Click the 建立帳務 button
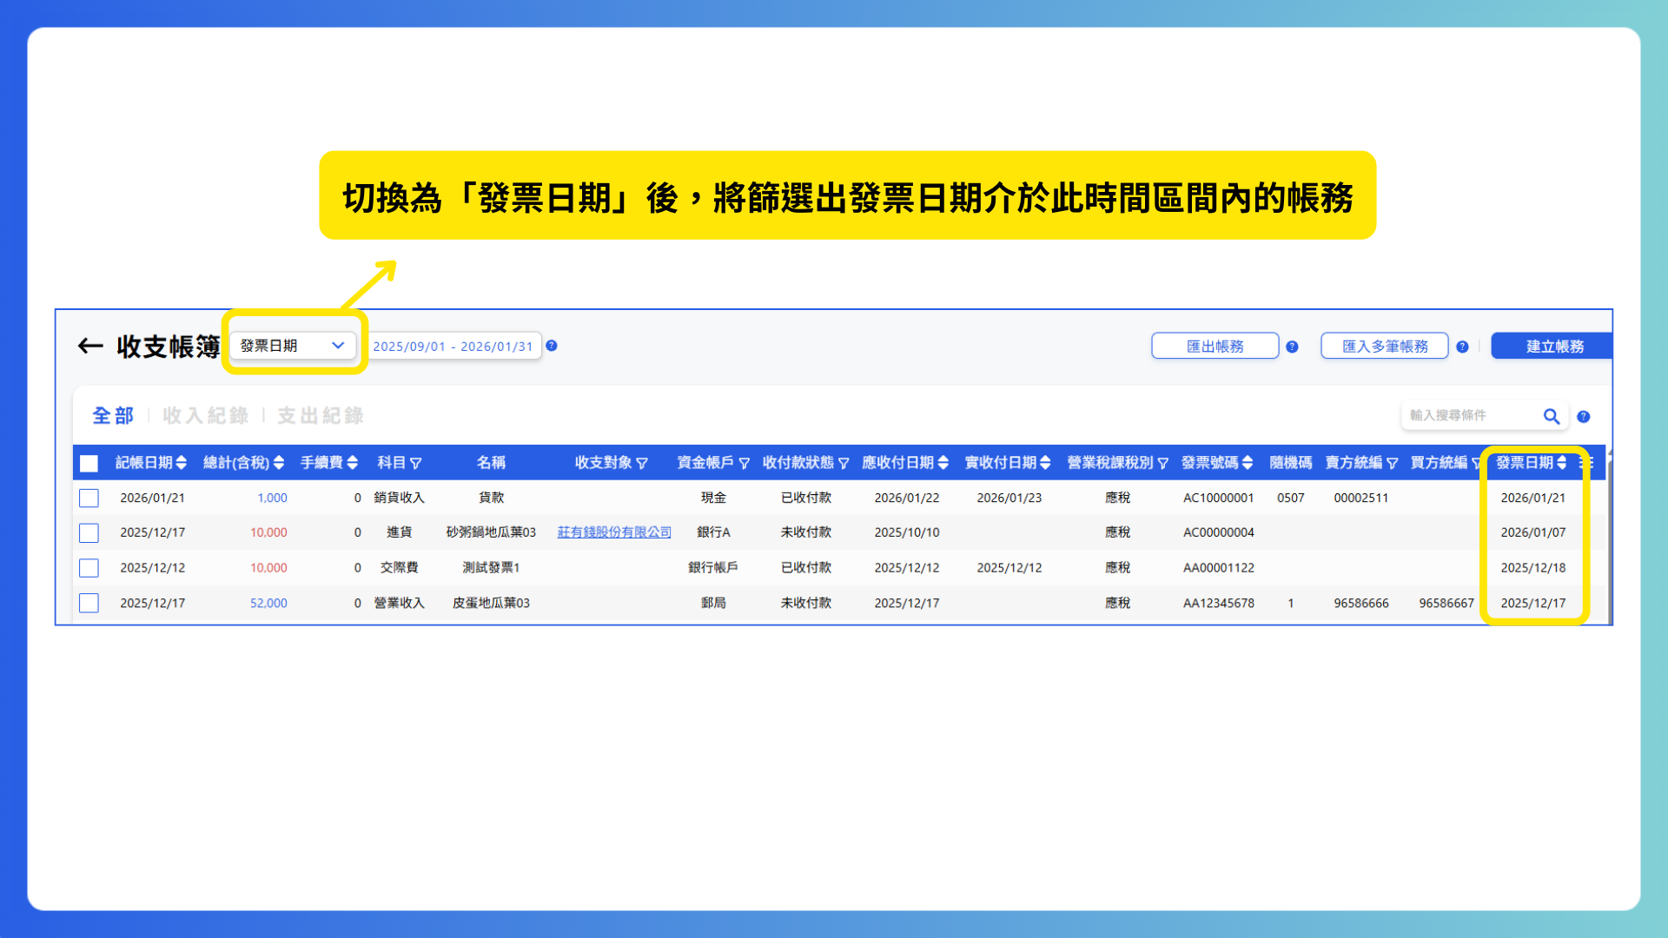This screenshot has width=1668, height=938. tap(1553, 347)
